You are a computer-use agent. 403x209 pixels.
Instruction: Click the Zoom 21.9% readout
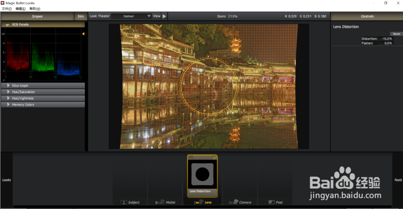227,16
